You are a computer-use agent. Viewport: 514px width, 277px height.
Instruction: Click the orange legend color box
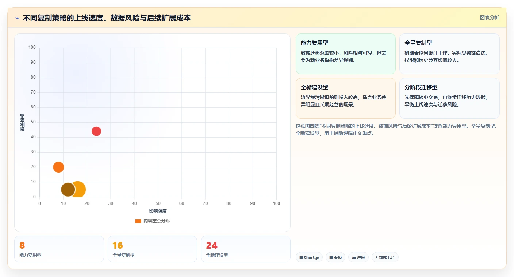[x=138, y=221]
